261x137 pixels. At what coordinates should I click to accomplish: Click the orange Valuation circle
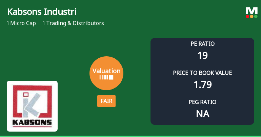(106, 73)
